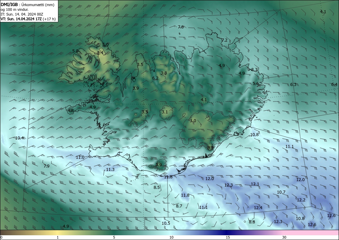Select the 11.3 value on the map
Screen dimensions: 339x240
(110, 170)
